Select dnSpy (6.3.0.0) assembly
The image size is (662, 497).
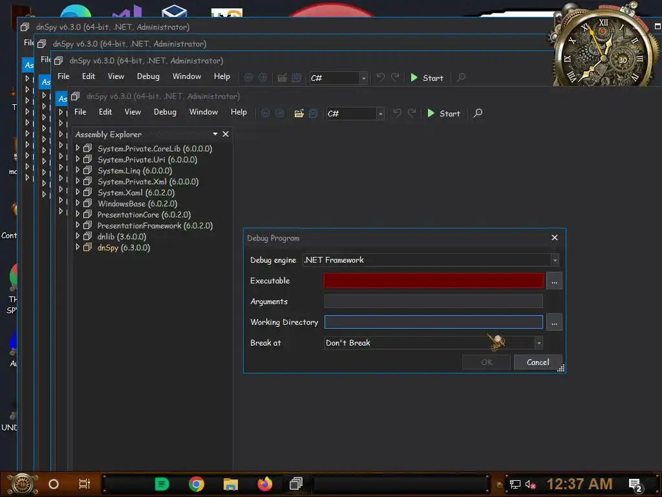[123, 248]
